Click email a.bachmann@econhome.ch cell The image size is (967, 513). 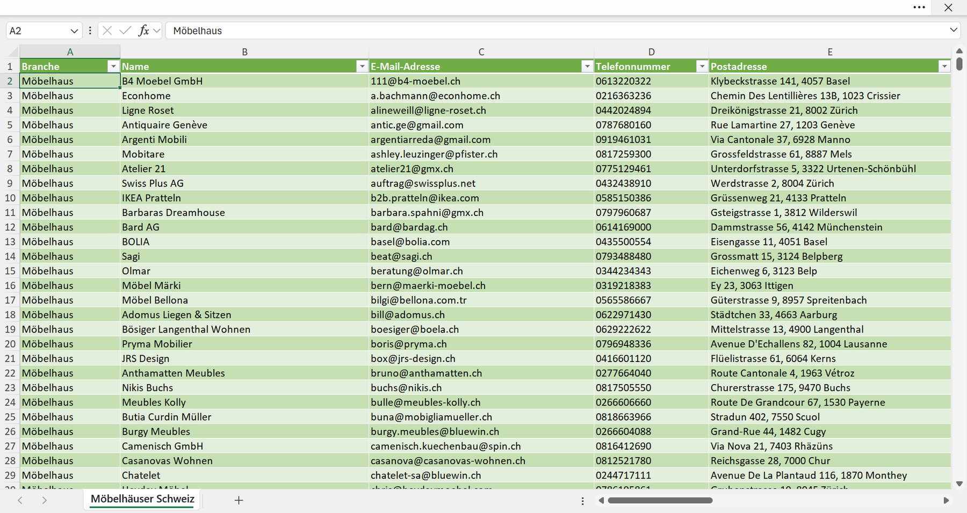[x=481, y=96]
